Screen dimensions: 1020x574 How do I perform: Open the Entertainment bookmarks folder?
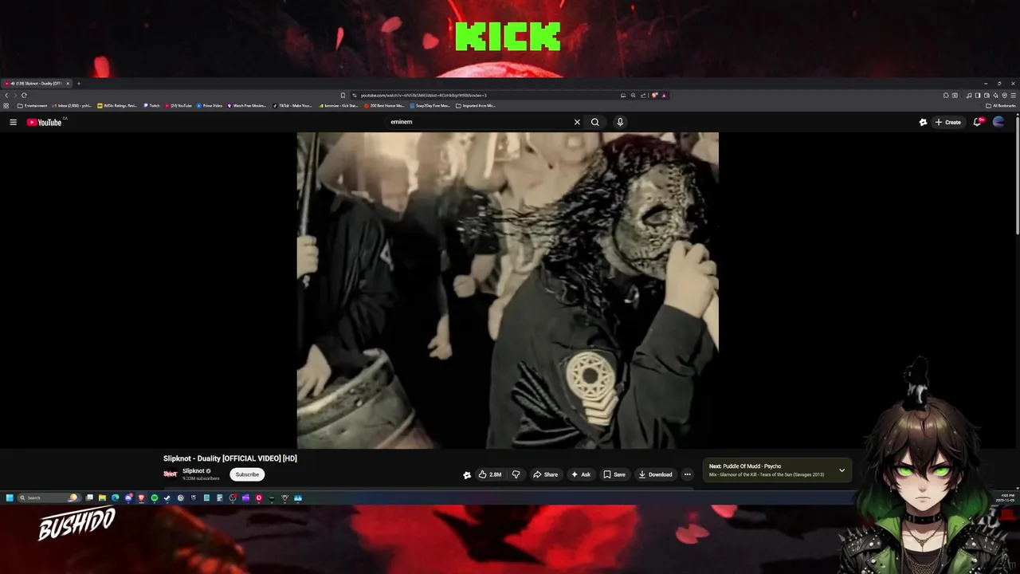pos(32,105)
